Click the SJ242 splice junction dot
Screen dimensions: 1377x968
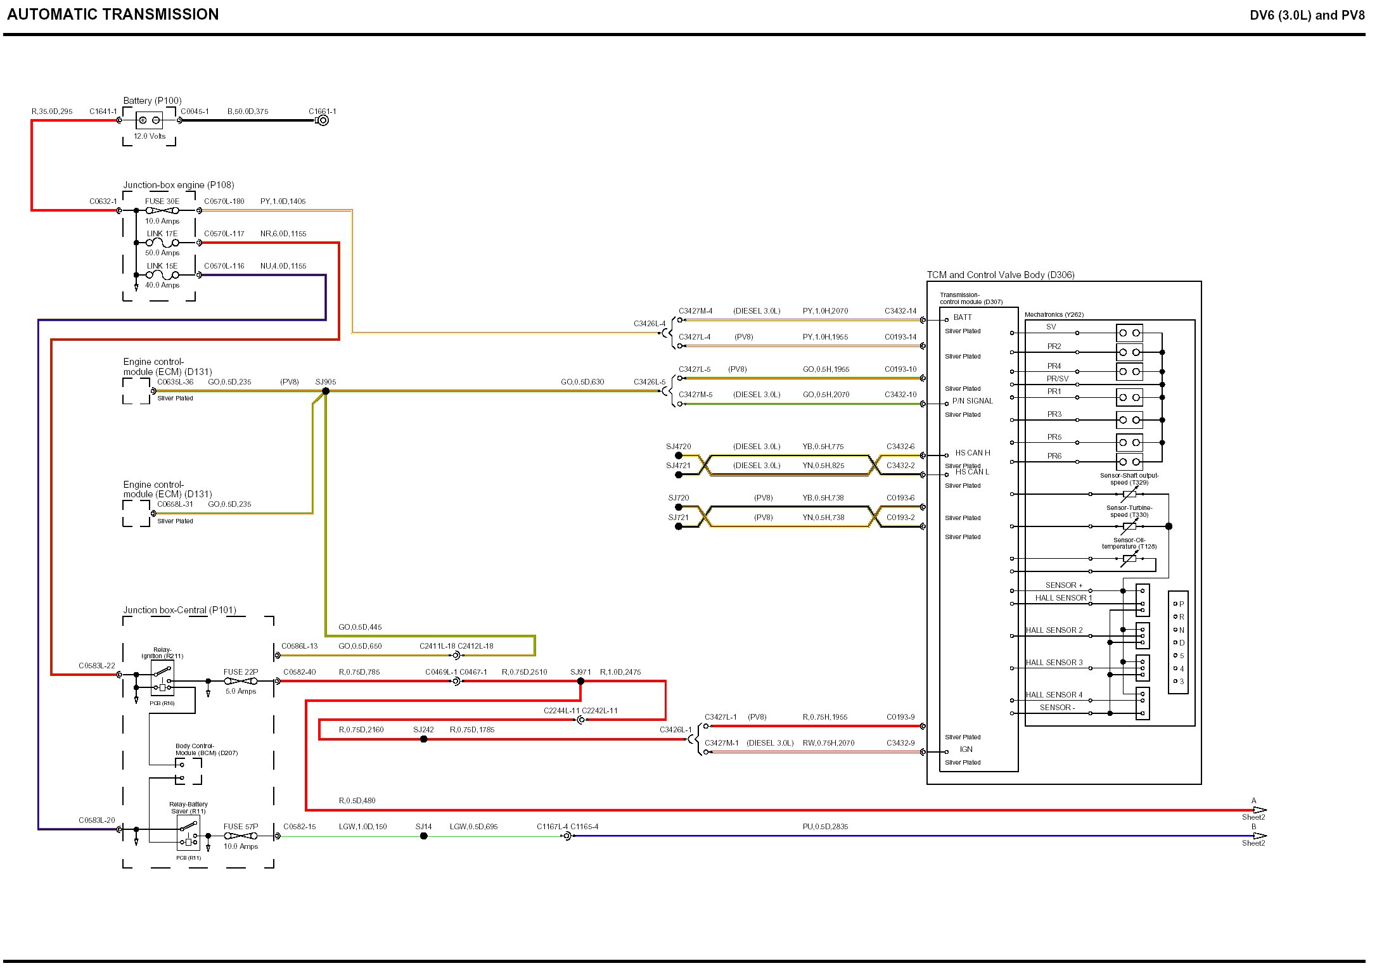pyautogui.click(x=424, y=739)
